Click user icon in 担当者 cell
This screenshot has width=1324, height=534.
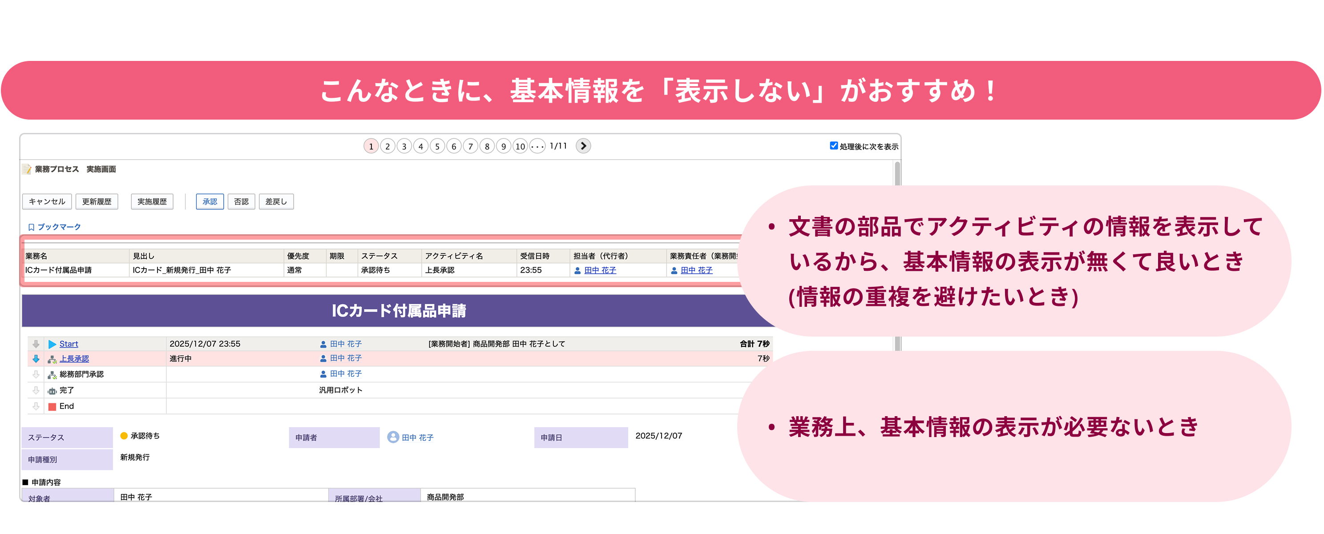577,270
